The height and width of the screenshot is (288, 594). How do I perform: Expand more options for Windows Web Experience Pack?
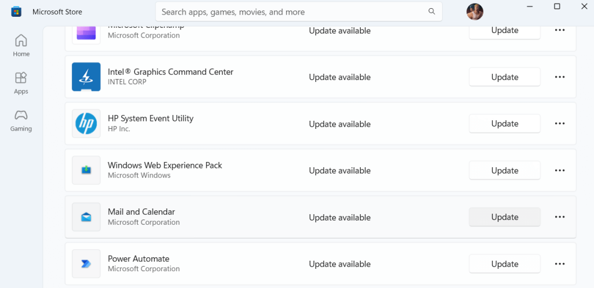(x=560, y=170)
